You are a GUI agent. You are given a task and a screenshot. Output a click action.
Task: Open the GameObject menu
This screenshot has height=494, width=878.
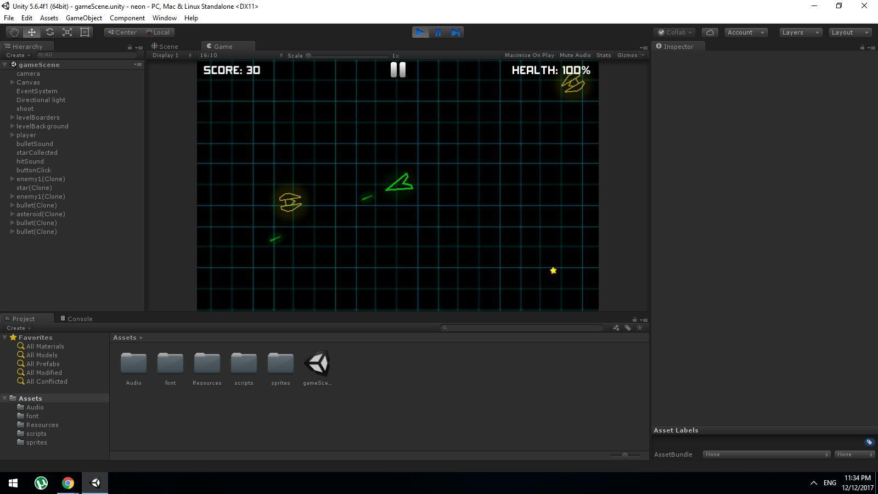click(x=83, y=18)
